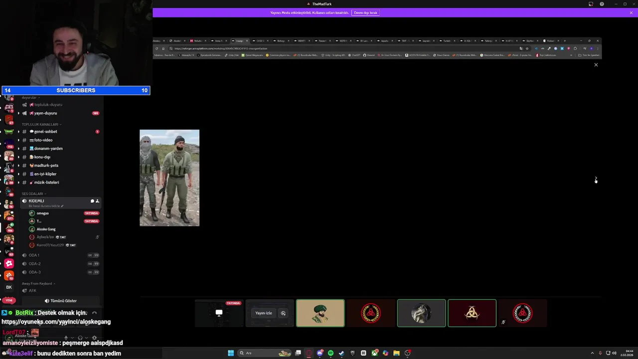The height and width of the screenshot is (359, 638).
Task: Open CapCut from the taskbar
Action: click(363, 353)
